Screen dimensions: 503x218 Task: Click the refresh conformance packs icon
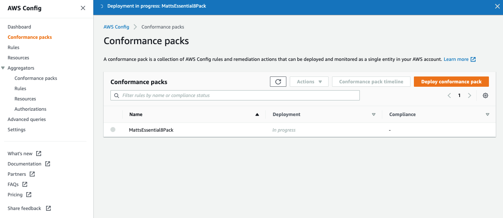[278, 82]
